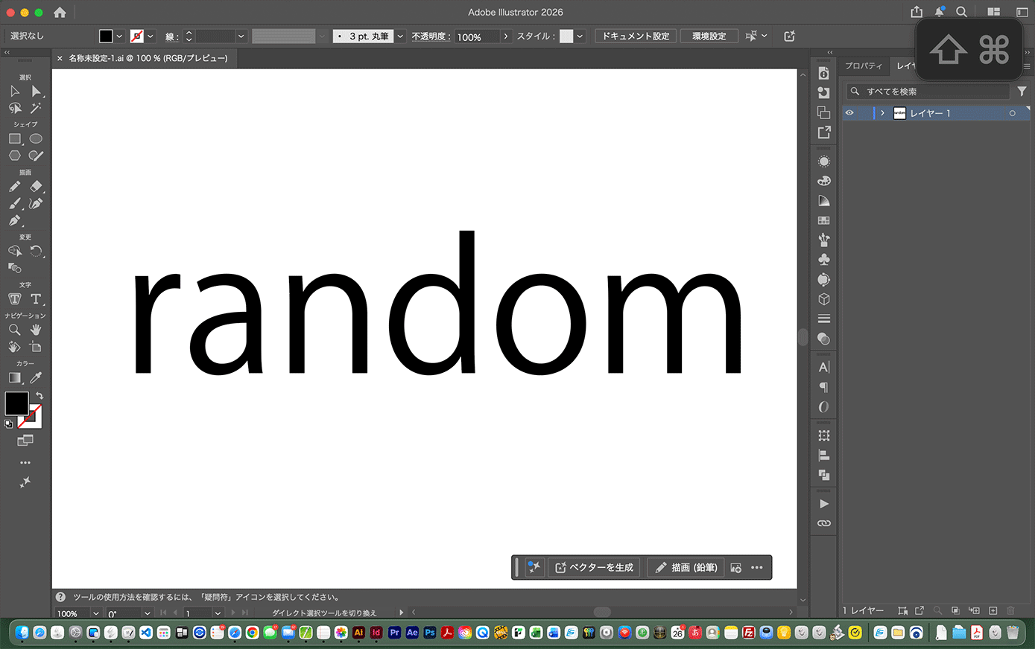Viewport: 1035px width, 649px height.
Task: Toggle visibility of レイヤー 1
Action: click(849, 113)
